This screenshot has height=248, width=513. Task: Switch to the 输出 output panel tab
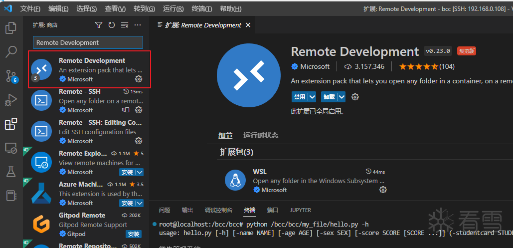click(x=187, y=210)
